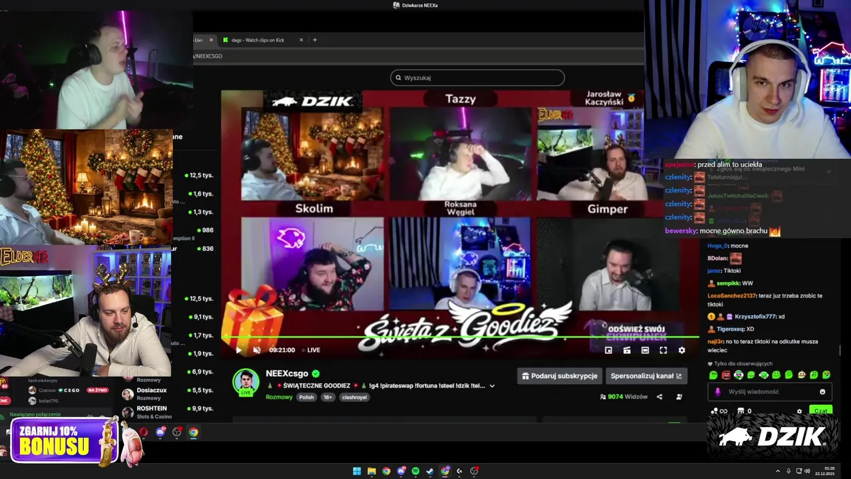Click chat message by bewersky

coord(723,231)
